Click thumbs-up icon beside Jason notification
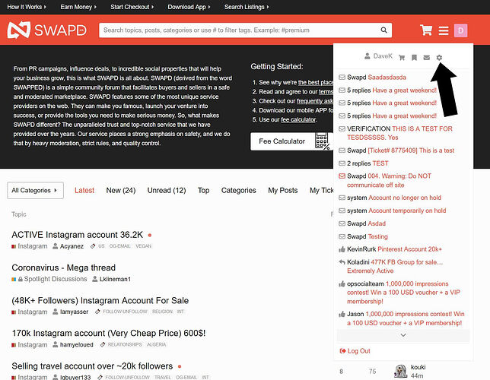 point(342,314)
